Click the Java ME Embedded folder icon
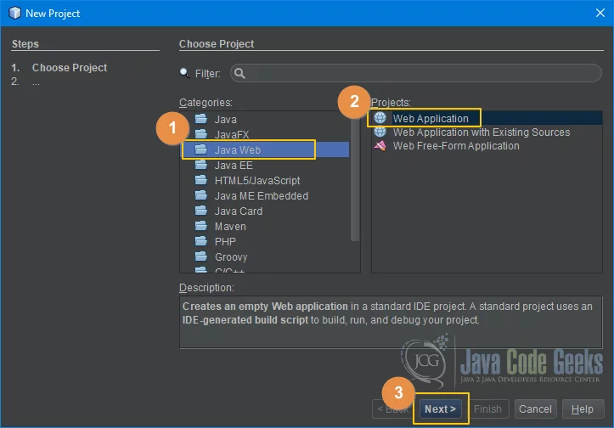Screen dimensions: 614x428 (x=201, y=195)
